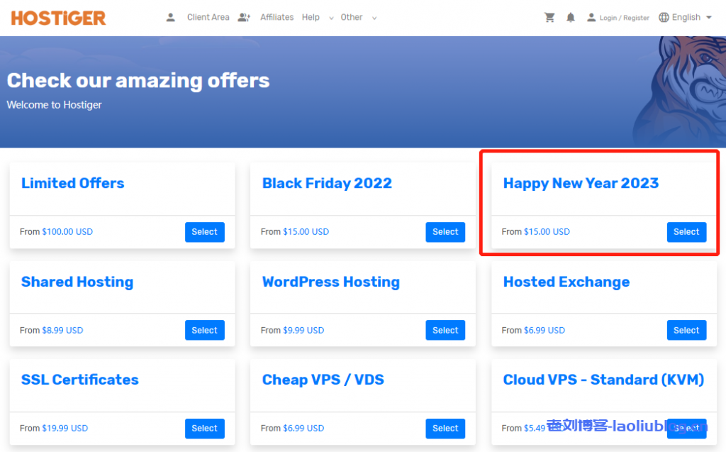Image resolution: width=726 pixels, height=452 pixels.
Task: Click the globe language icon
Action: tap(664, 18)
